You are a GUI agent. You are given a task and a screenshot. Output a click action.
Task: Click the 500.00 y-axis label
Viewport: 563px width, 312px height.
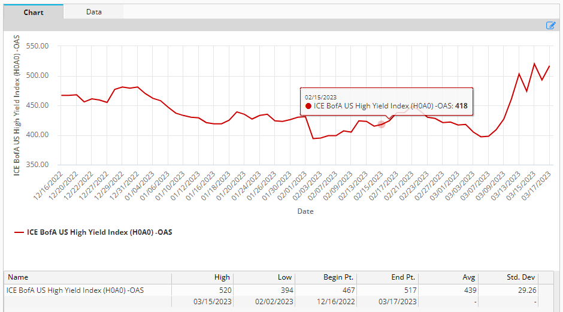pos(37,75)
